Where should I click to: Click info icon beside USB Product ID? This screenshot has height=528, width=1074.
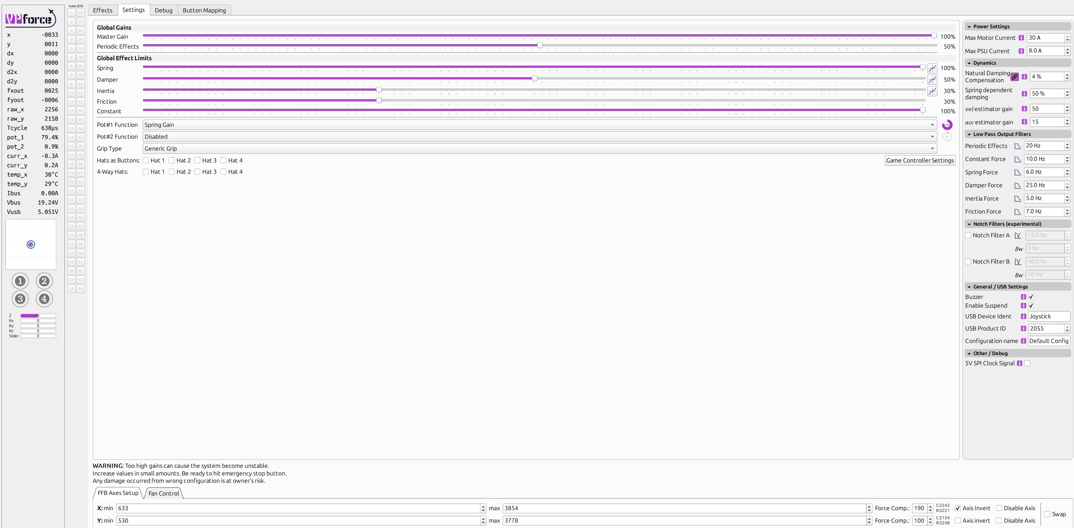(1023, 328)
